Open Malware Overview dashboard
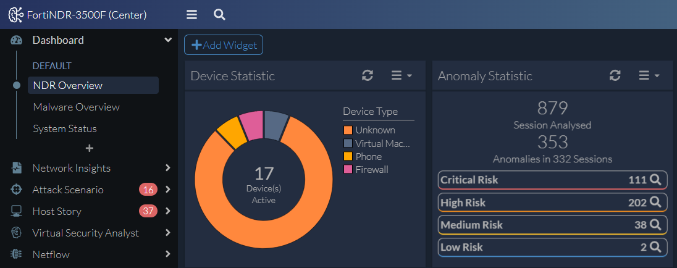This screenshot has width=677, height=268. coord(77,107)
